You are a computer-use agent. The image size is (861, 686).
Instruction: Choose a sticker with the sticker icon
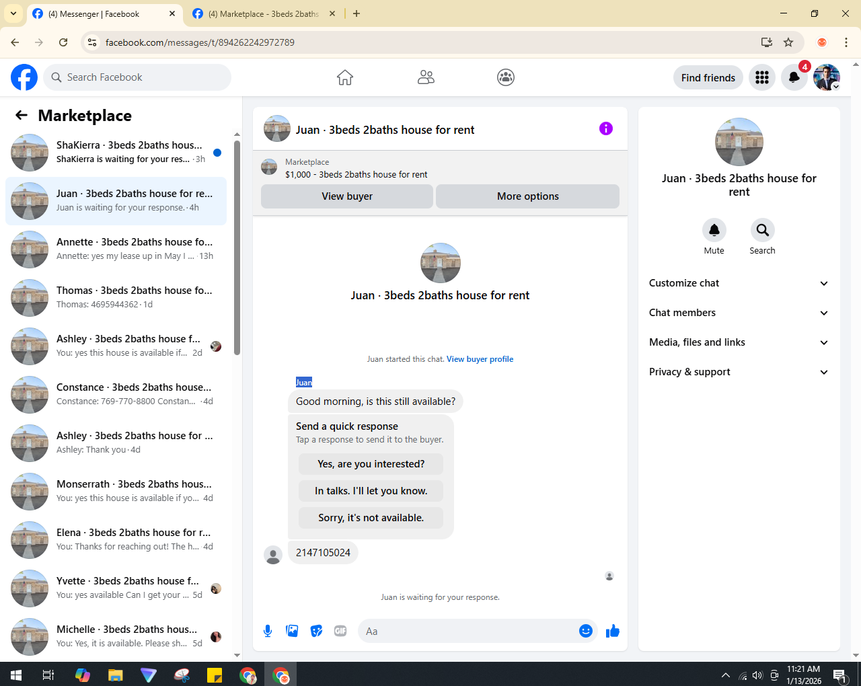click(x=316, y=631)
